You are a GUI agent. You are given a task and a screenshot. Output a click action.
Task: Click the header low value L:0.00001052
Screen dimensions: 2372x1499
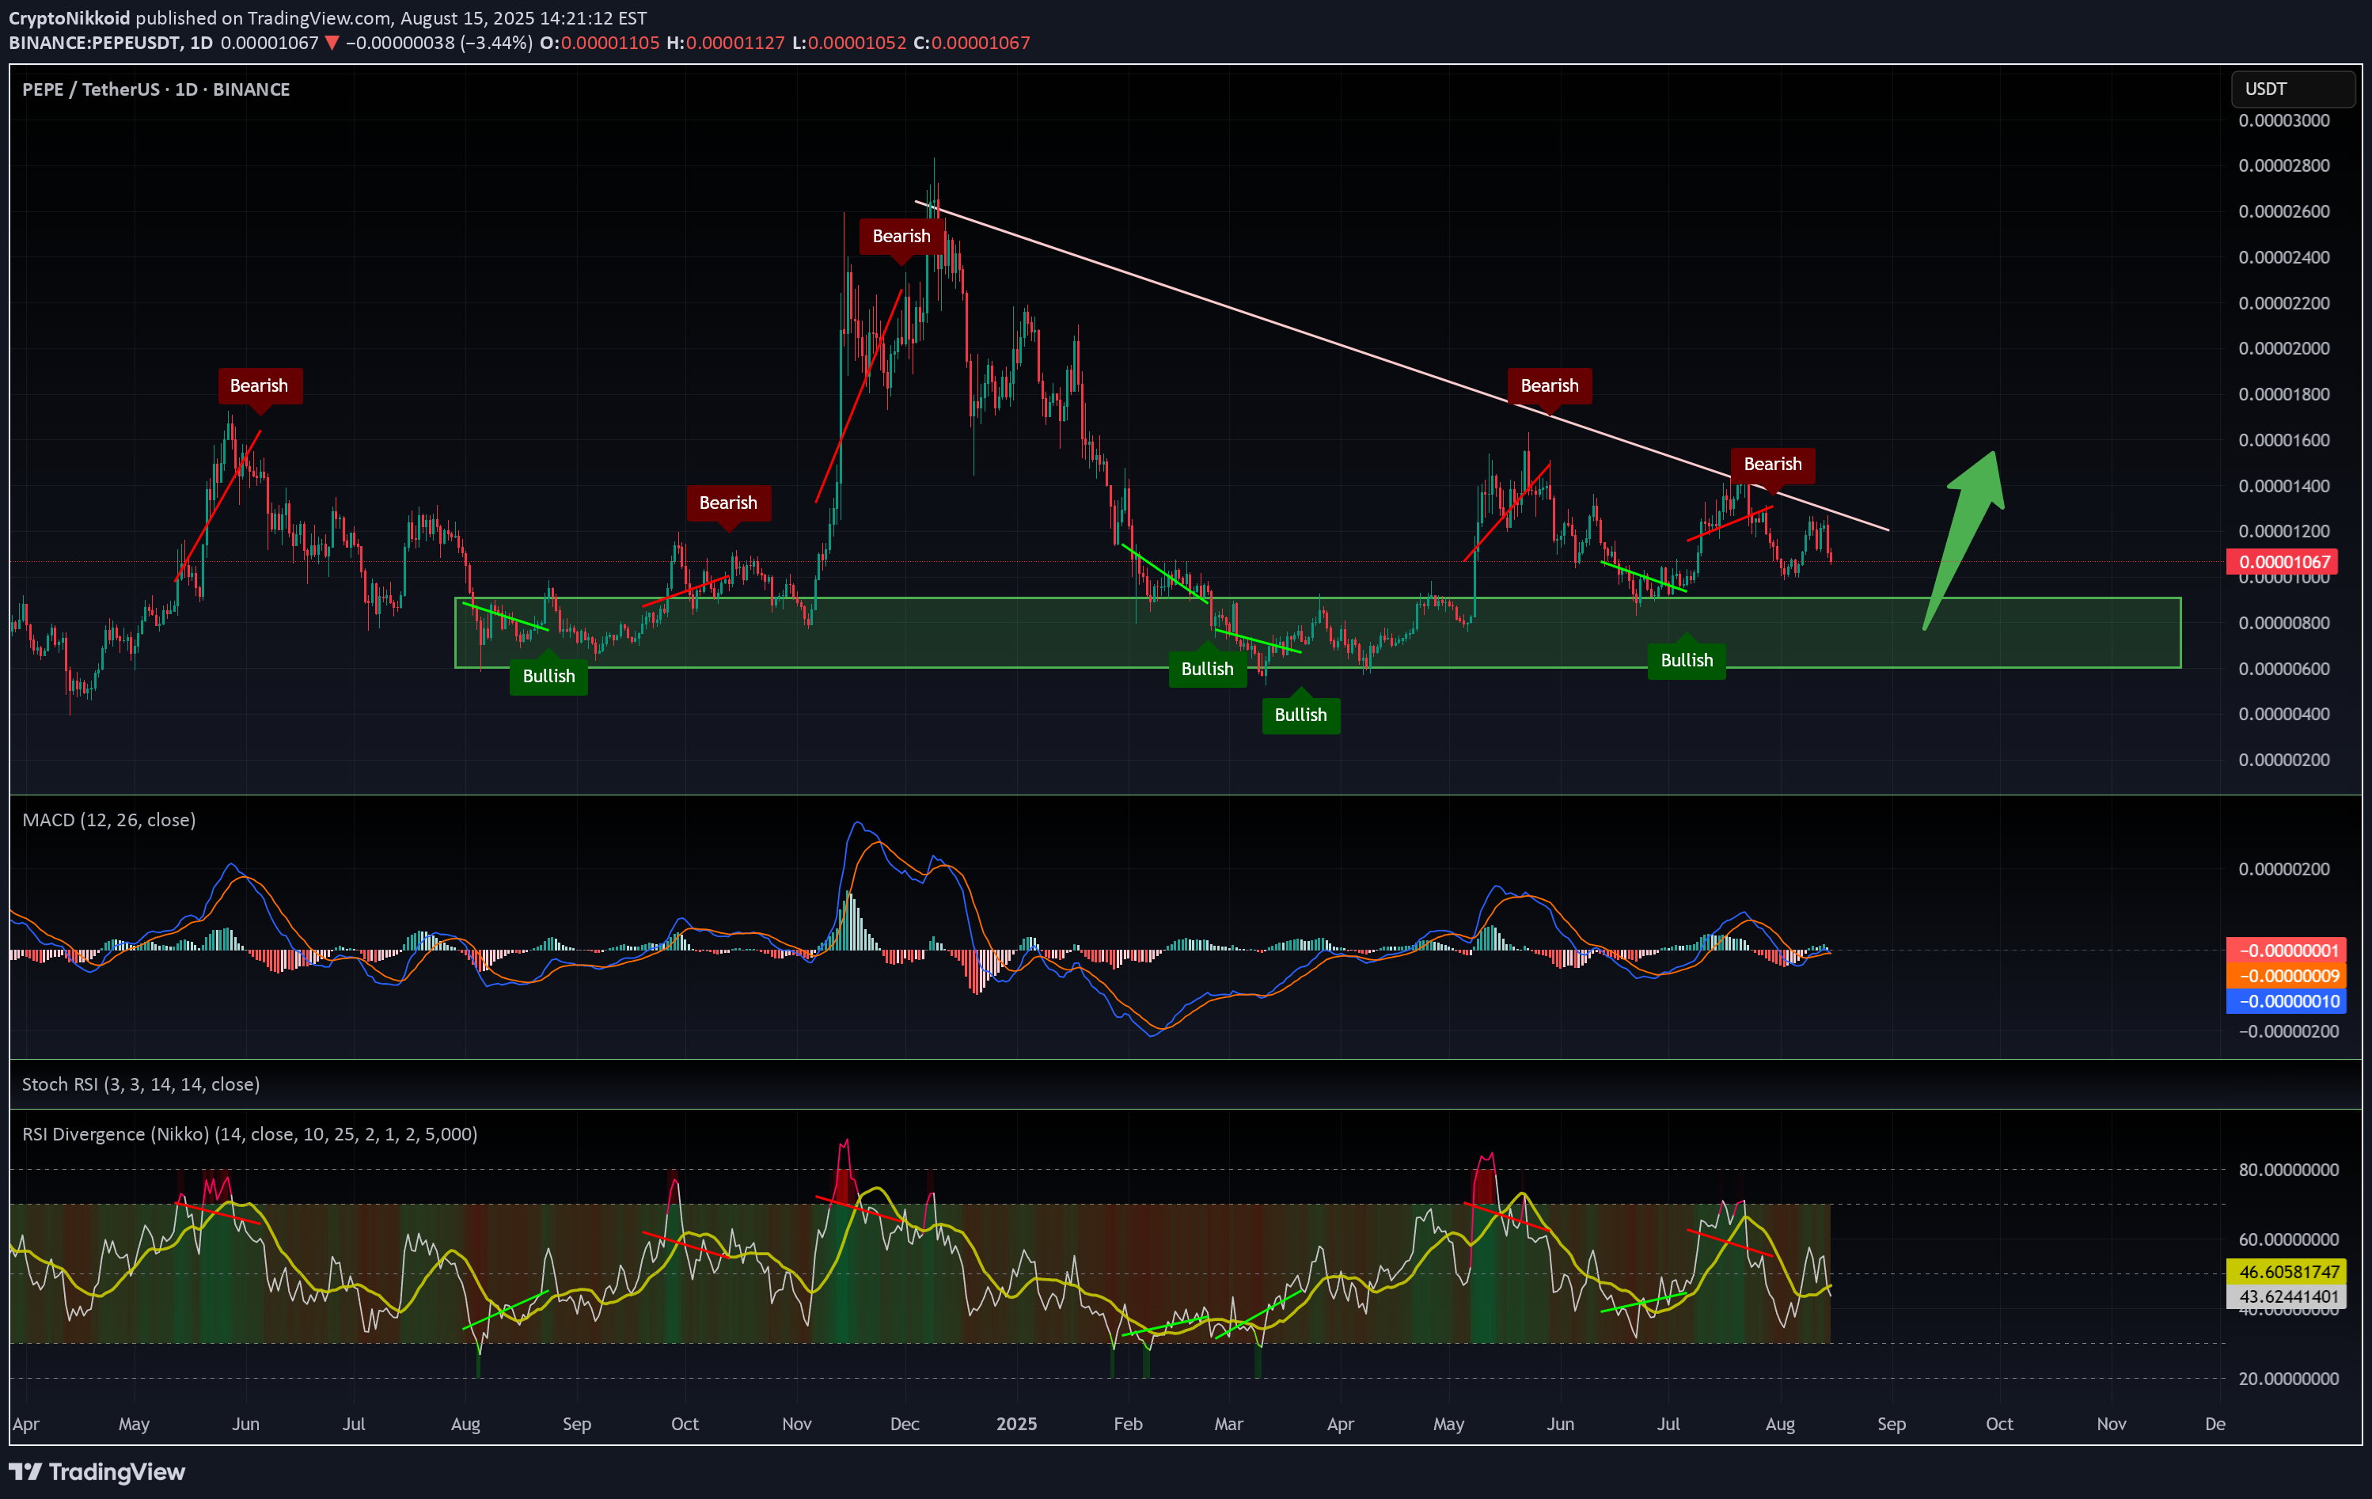849,43
